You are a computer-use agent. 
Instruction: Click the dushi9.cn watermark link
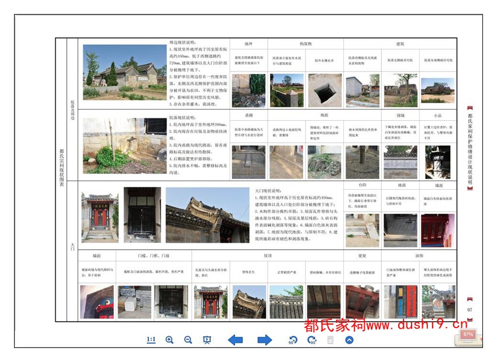[x=385, y=325]
